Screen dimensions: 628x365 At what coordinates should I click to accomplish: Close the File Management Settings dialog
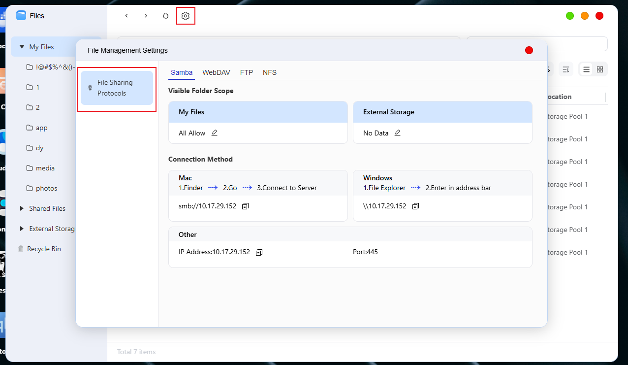click(529, 50)
